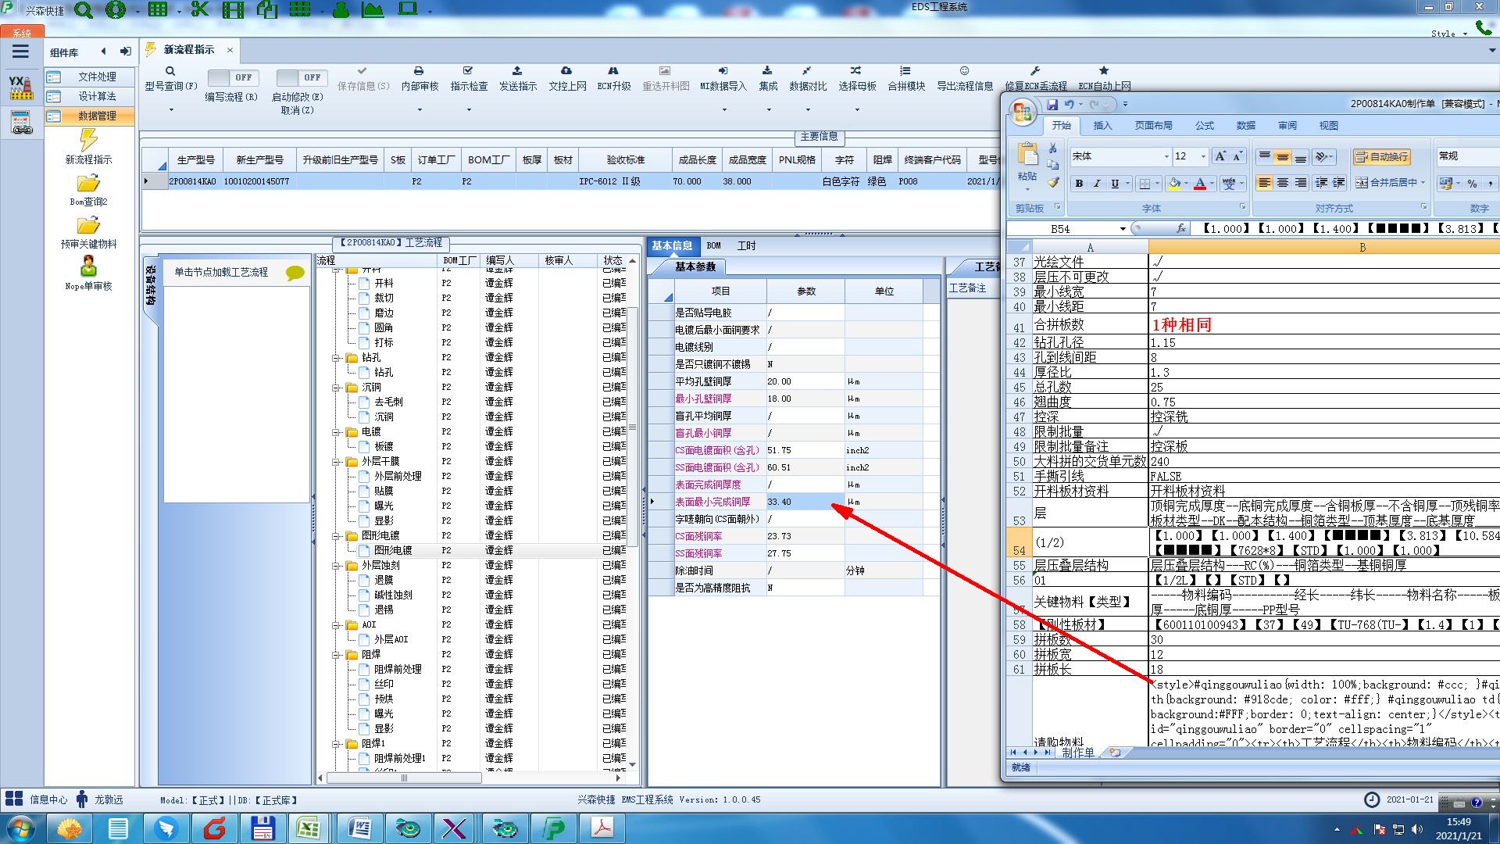1500x844 pixels.
Task: Click 单击节点加载工艺流程 button
Action: click(x=221, y=272)
